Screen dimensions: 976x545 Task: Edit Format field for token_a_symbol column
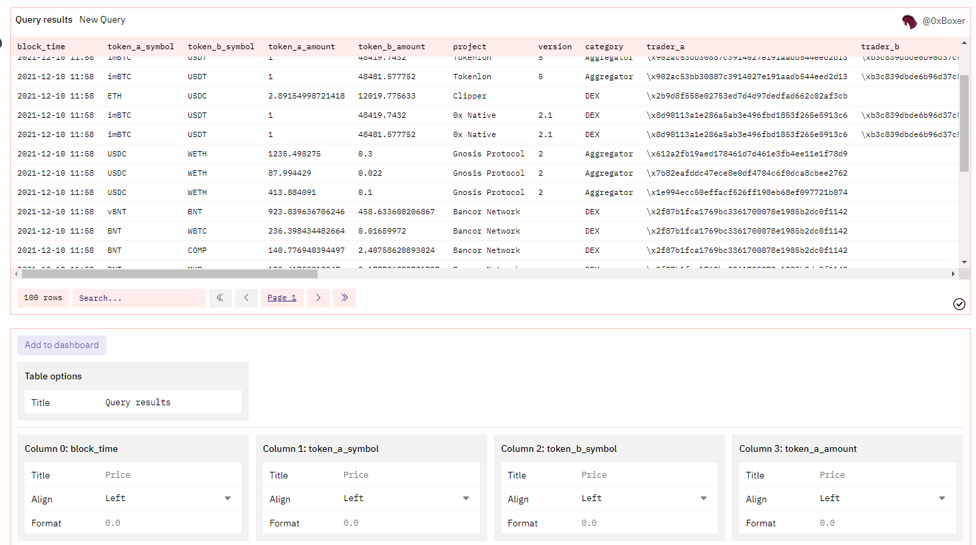pos(409,523)
